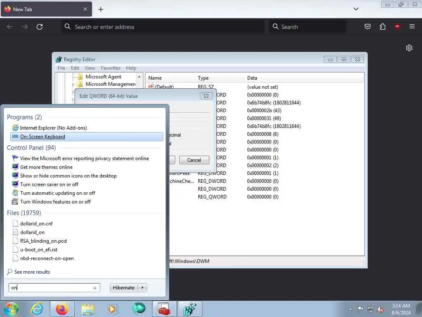Open network tray icon

coord(370,309)
